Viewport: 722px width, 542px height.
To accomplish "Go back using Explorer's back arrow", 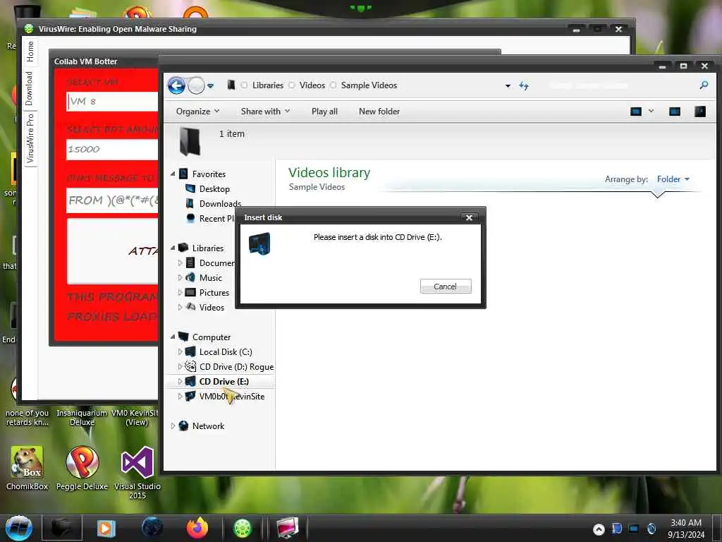I will click(x=176, y=85).
